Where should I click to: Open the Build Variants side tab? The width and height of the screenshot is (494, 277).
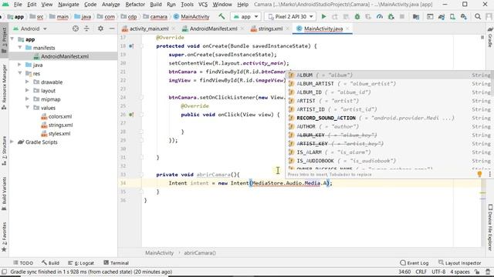pyautogui.click(x=4, y=193)
